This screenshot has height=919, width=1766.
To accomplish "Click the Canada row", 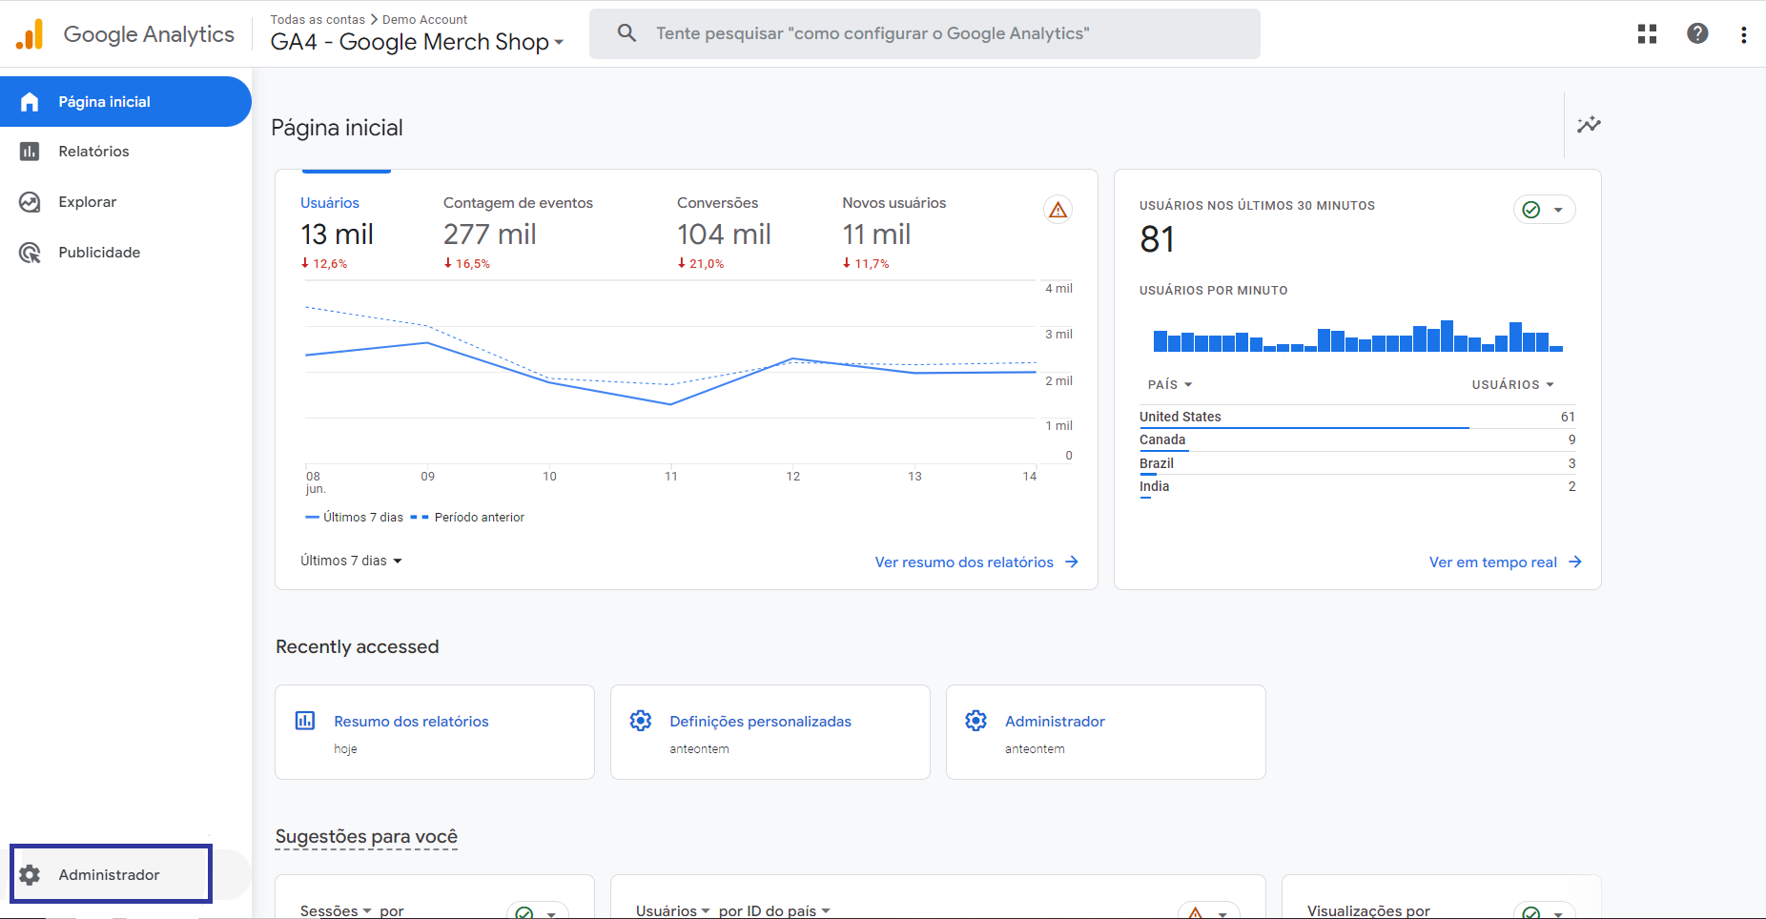I will (x=1357, y=439).
